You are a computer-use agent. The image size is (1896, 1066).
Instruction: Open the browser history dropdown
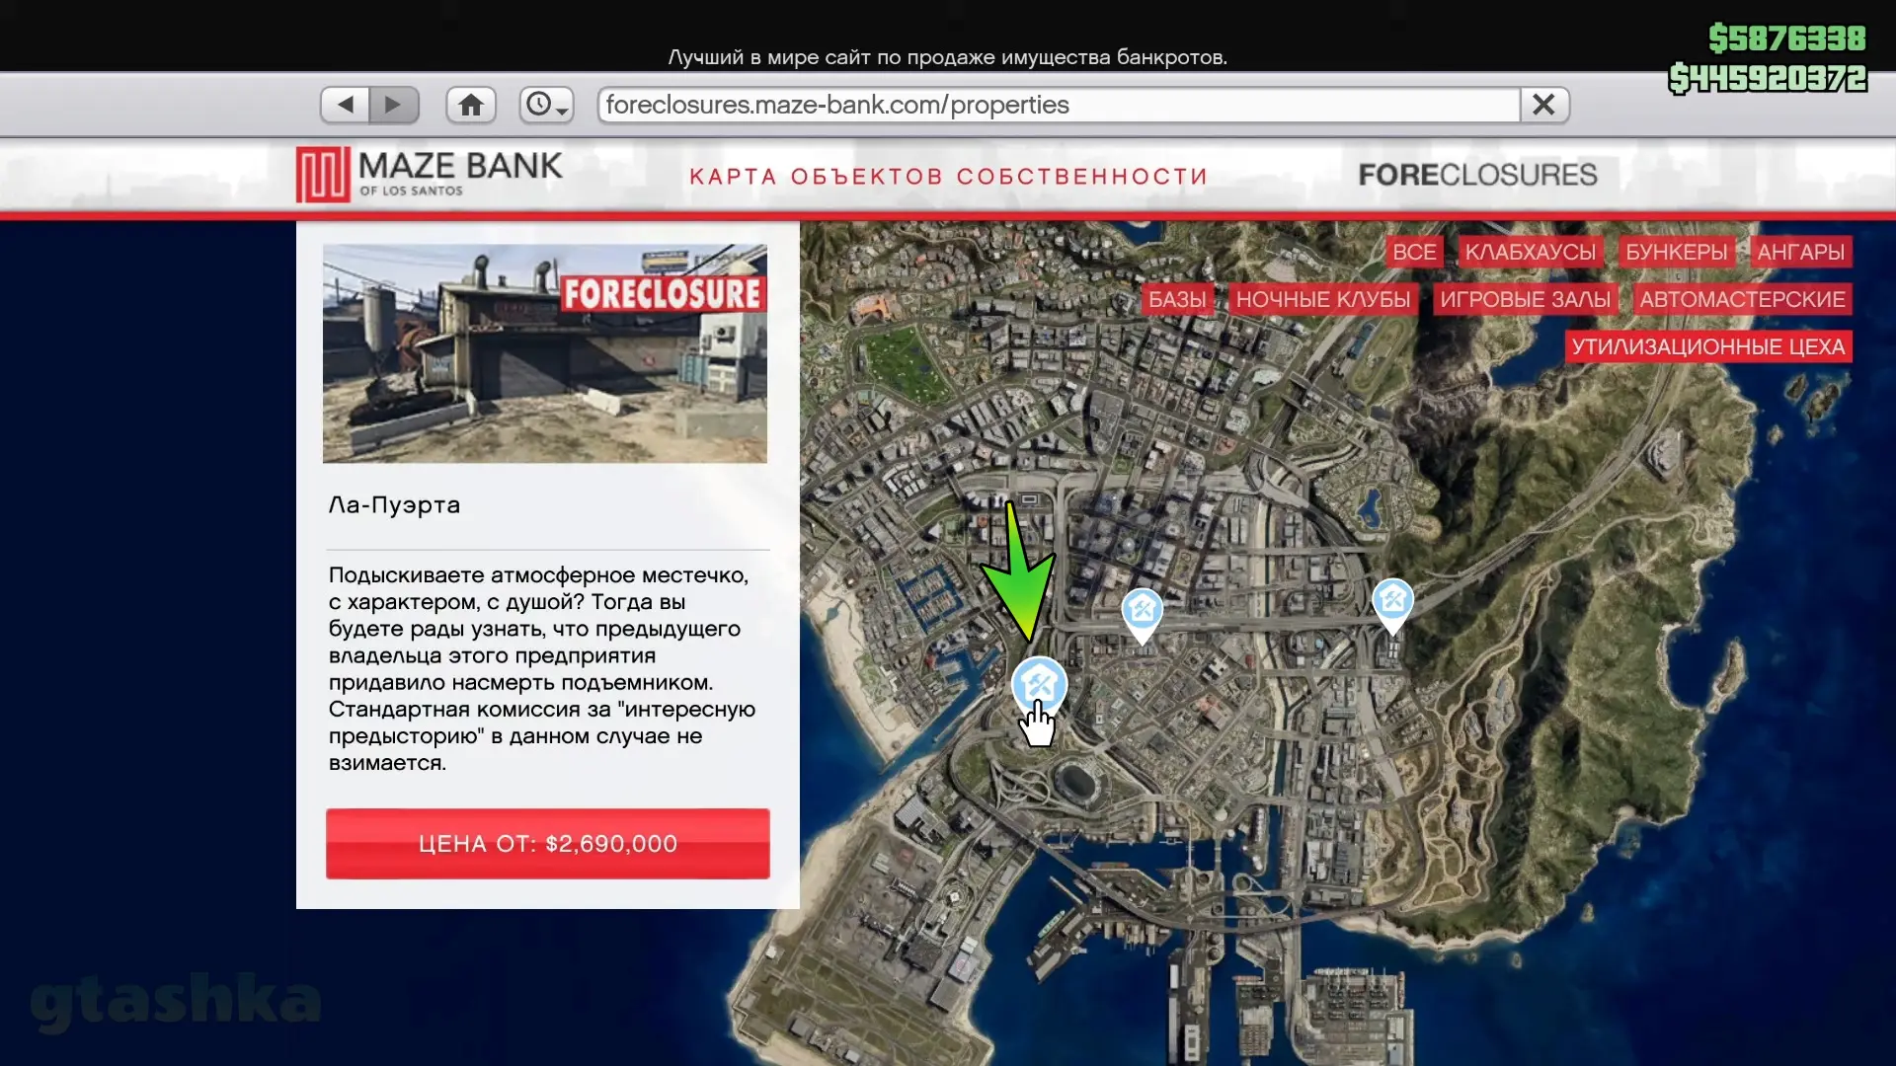pos(546,105)
